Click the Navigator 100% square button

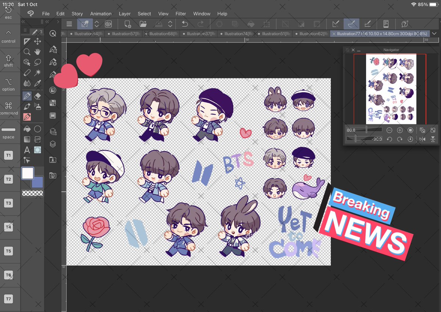[410, 130]
